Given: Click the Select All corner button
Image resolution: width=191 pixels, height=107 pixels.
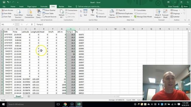Looking at the screenshot, I should (x=2, y=29).
